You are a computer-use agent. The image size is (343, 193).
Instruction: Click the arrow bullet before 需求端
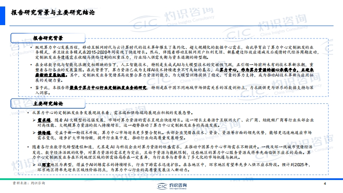(x=34, y=120)
